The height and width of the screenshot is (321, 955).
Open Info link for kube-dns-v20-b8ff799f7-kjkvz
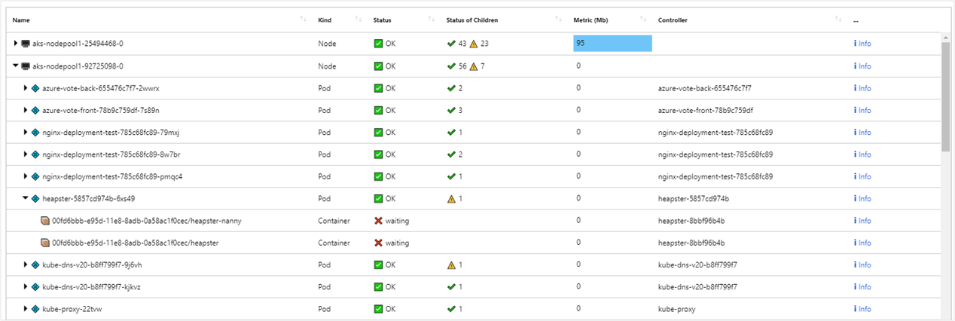(862, 287)
